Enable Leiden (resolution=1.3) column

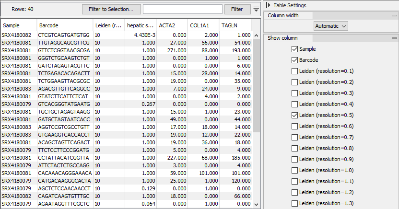294,203
